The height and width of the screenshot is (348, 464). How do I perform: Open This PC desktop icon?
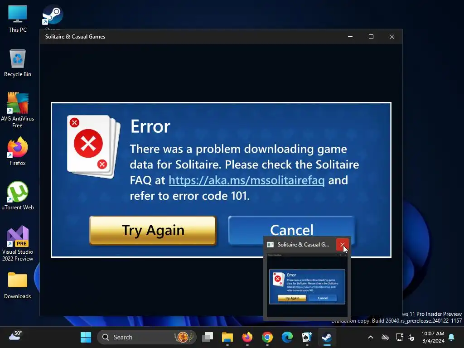[x=18, y=19]
